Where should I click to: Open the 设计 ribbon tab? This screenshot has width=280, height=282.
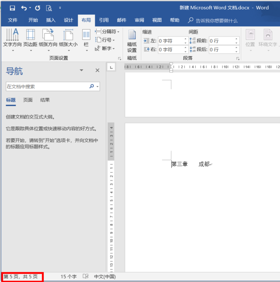click(x=69, y=20)
